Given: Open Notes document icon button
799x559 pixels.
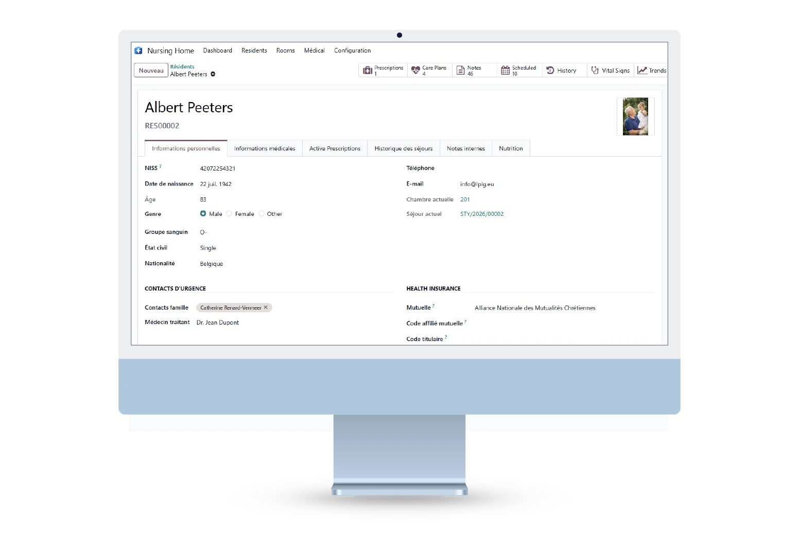Looking at the screenshot, I should click(x=461, y=71).
